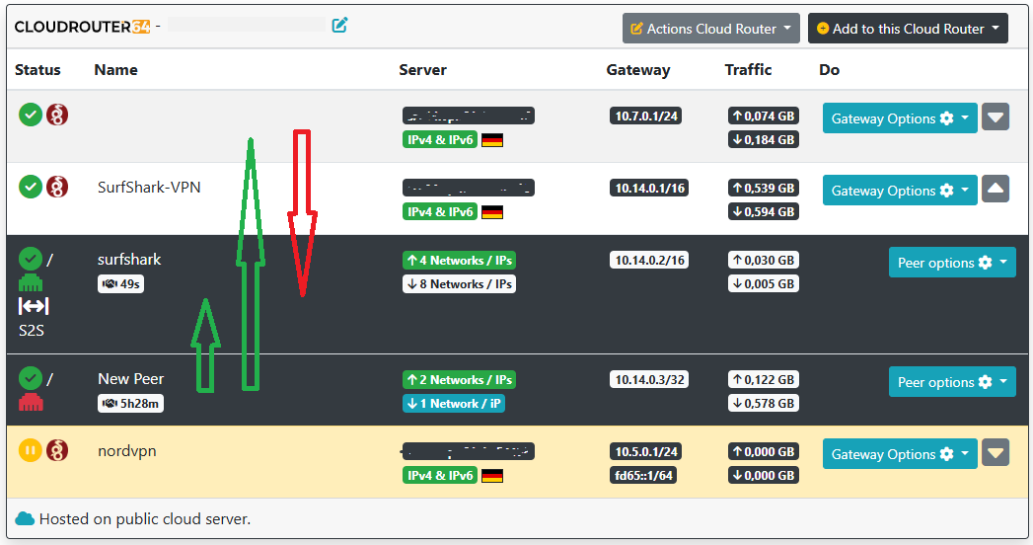Click the red ethernet icon for New Peer
The height and width of the screenshot is (545, 1033).
point(31,401)
